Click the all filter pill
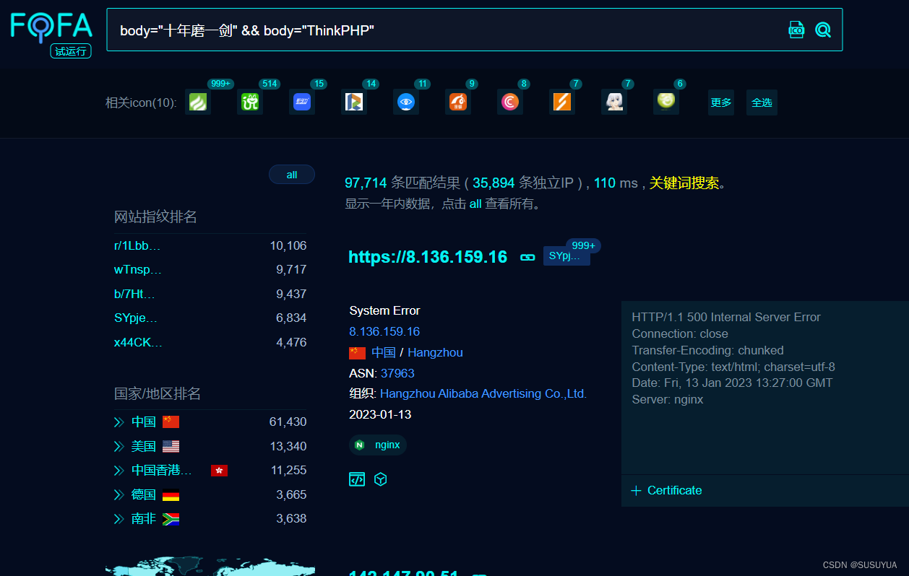This screenshot has width=909, height=576. click(x=292, y=175)
